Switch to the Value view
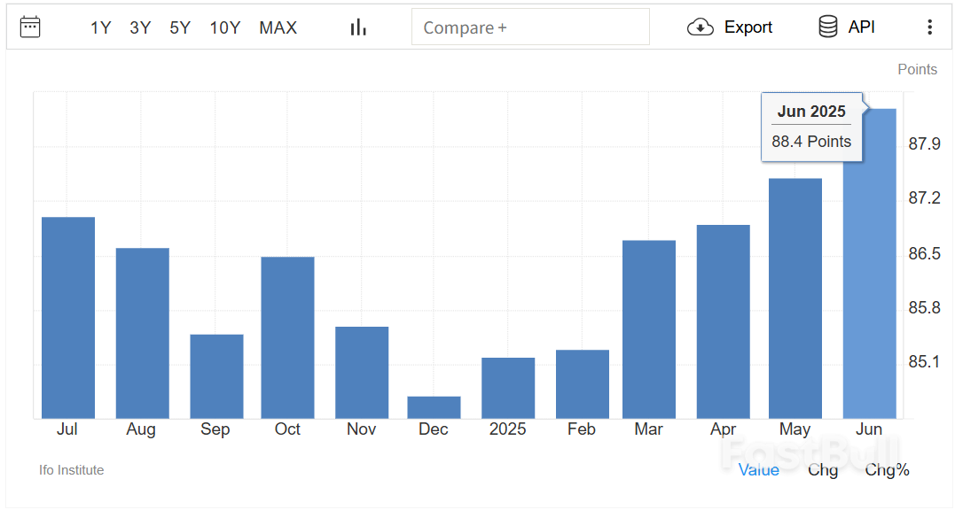955x510 pixels. [759, 470]
